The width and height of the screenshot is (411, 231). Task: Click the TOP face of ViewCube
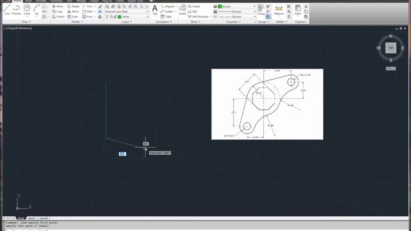[x=390, y=48]
